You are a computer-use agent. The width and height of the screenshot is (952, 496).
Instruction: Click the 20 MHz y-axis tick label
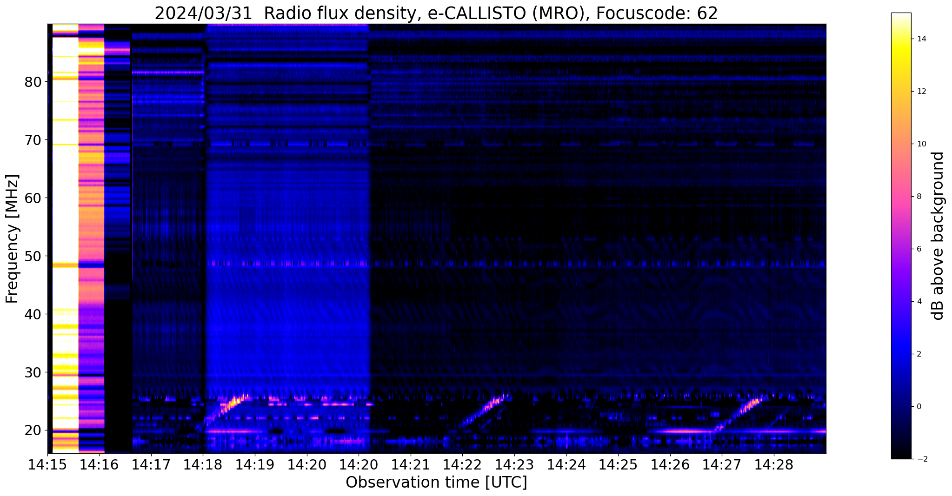click(x=33, y=430)
